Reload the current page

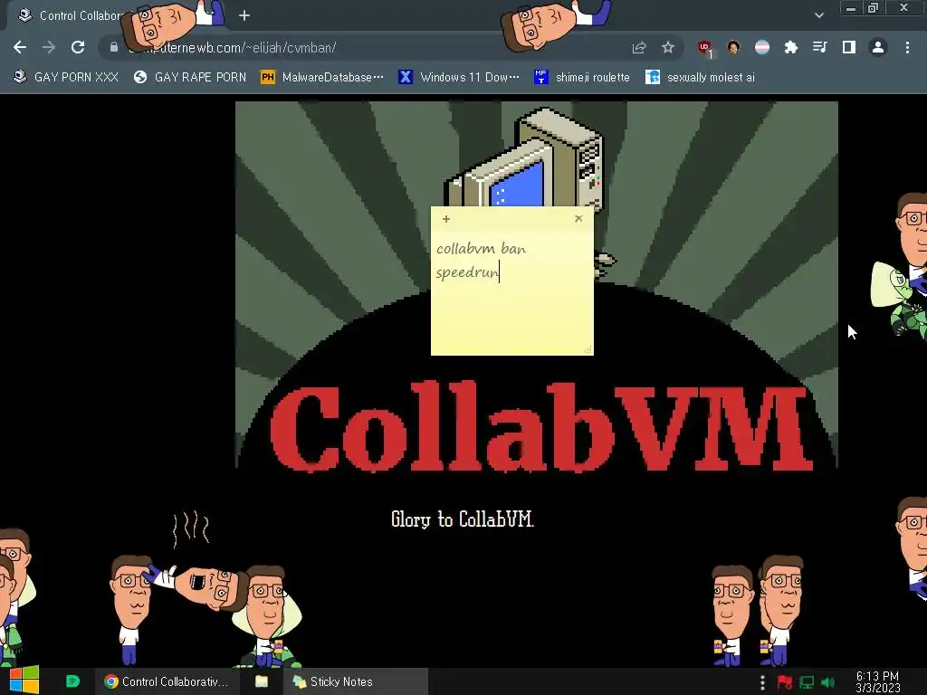tap(78, 47)
